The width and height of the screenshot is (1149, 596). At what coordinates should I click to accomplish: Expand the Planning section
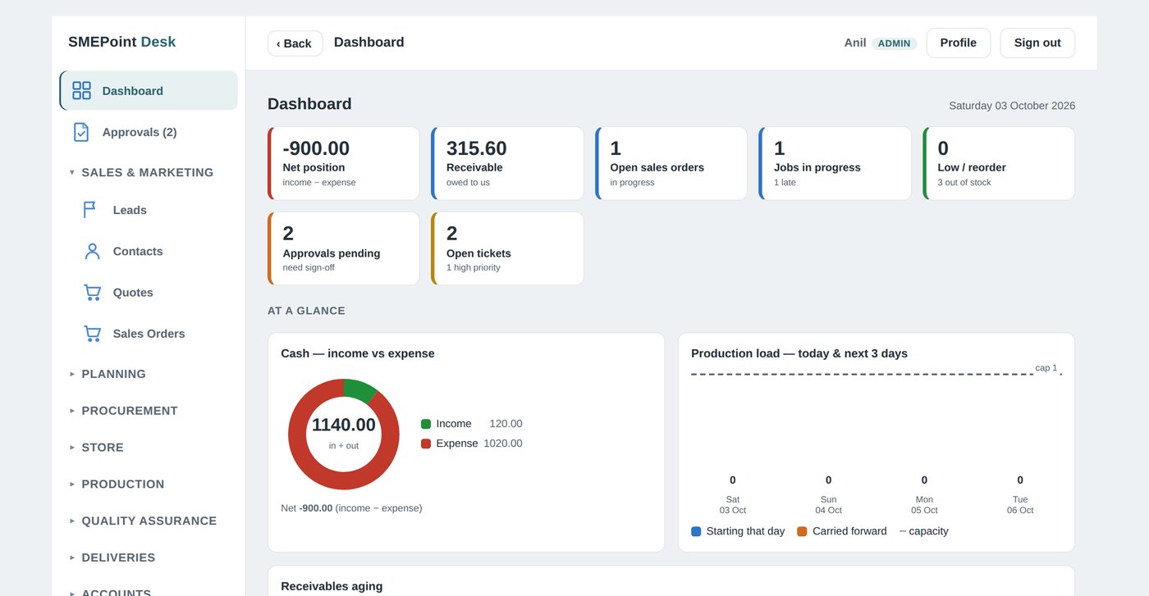click(x=108, y=374)
